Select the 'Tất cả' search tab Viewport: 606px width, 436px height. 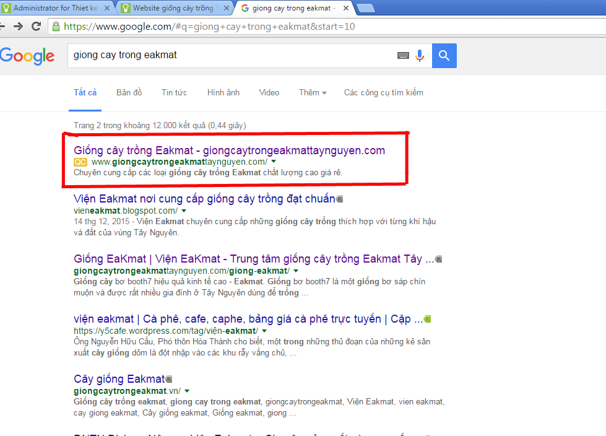tap(85, 93)
